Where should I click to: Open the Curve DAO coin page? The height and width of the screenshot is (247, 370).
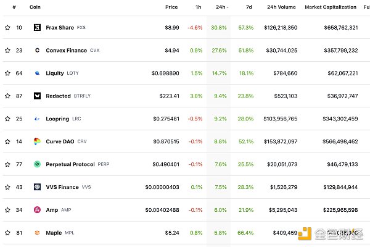coord(60,141)
